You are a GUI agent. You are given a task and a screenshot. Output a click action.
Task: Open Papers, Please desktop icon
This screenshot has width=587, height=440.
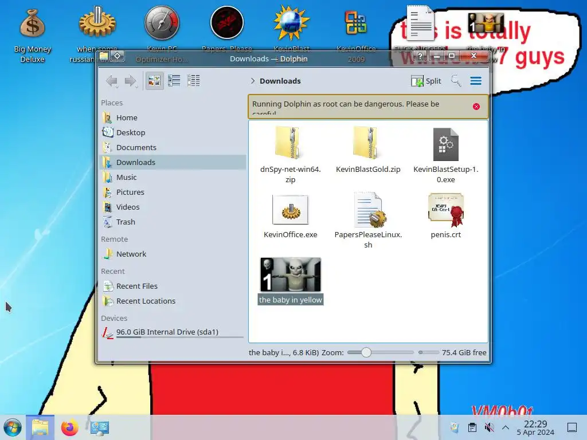click(x=227, y=23)
